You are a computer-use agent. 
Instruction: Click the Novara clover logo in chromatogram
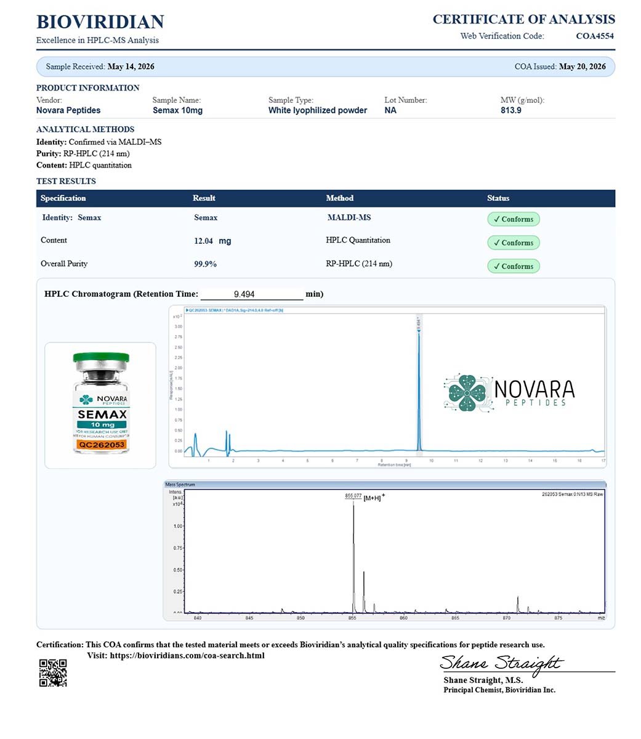[x=467, y=392]
